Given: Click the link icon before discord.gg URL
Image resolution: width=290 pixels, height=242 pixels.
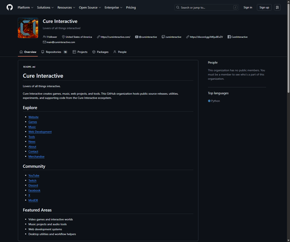Looking at the screenshot, I should (187, 37).
